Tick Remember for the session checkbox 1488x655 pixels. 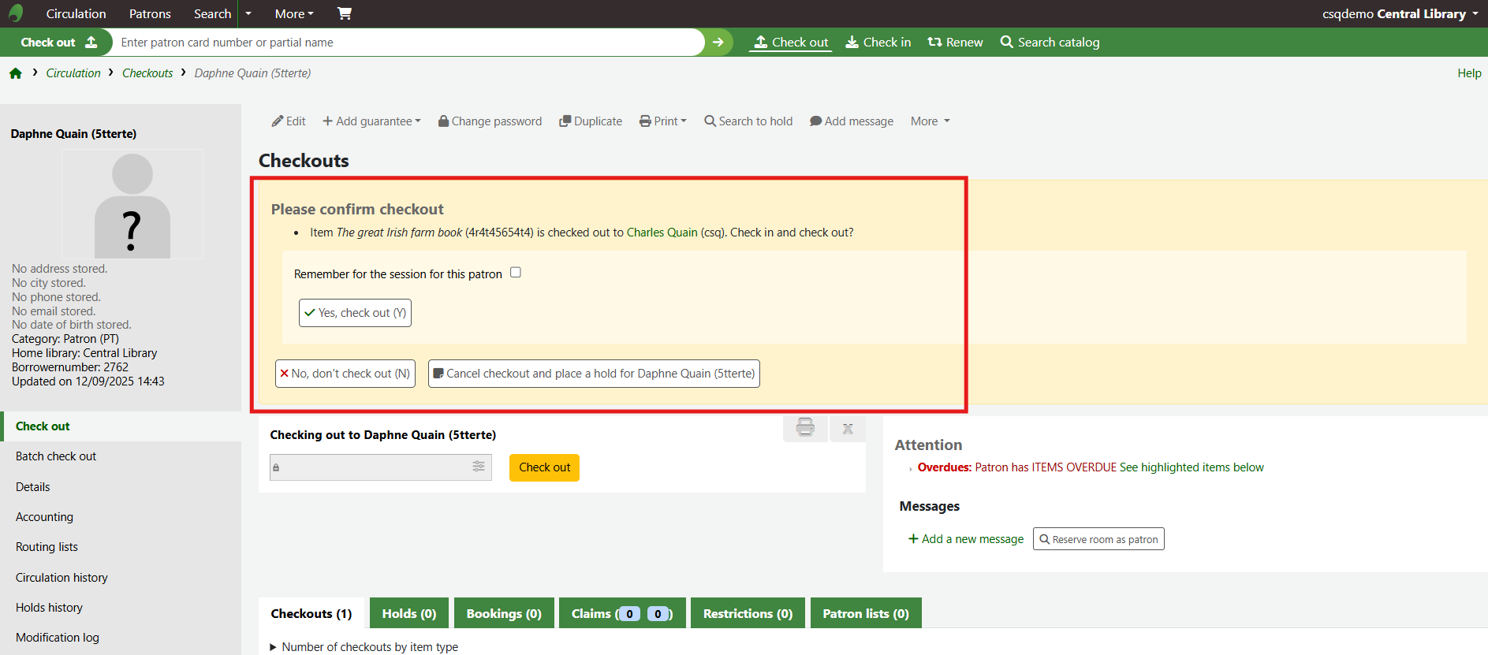pos(516,273)
